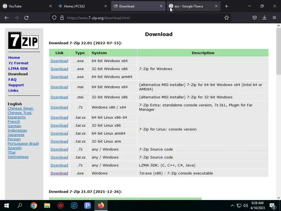Download .msi for 64-bit Windows x64
281x211 pixels.
pos(59,87)
